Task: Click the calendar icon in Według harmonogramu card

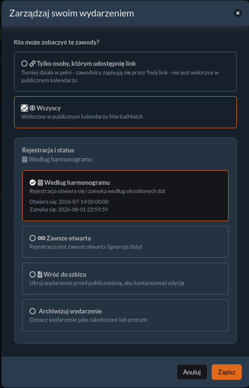Action: pos(40,183)
